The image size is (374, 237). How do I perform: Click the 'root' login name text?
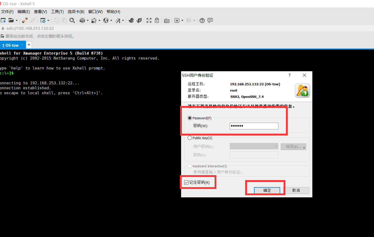(x=234, y=90)
